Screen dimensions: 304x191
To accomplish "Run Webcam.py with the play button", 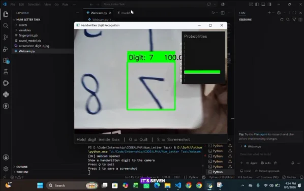I will 213,13.
